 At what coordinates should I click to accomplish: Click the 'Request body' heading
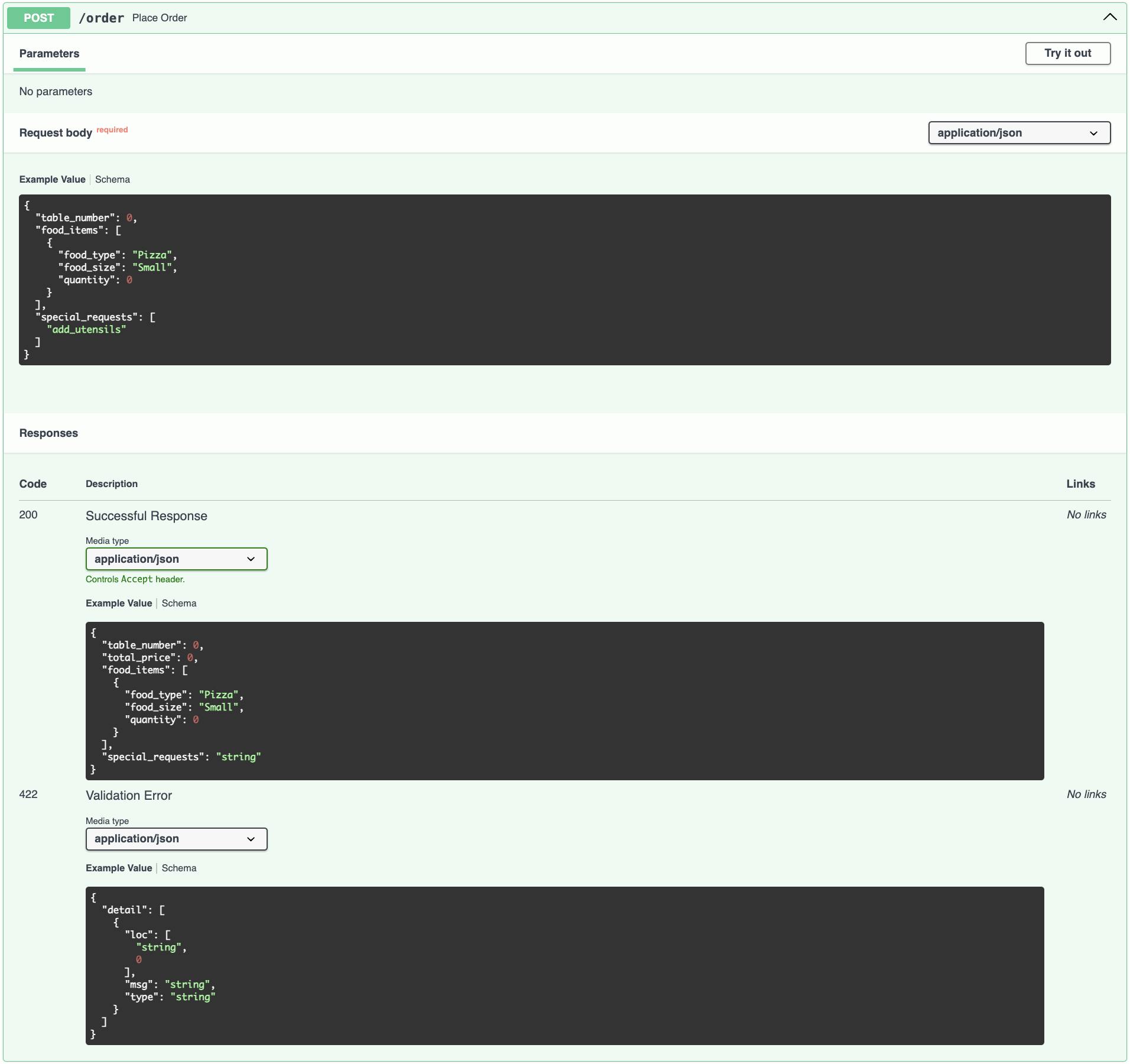click(56, 133)
